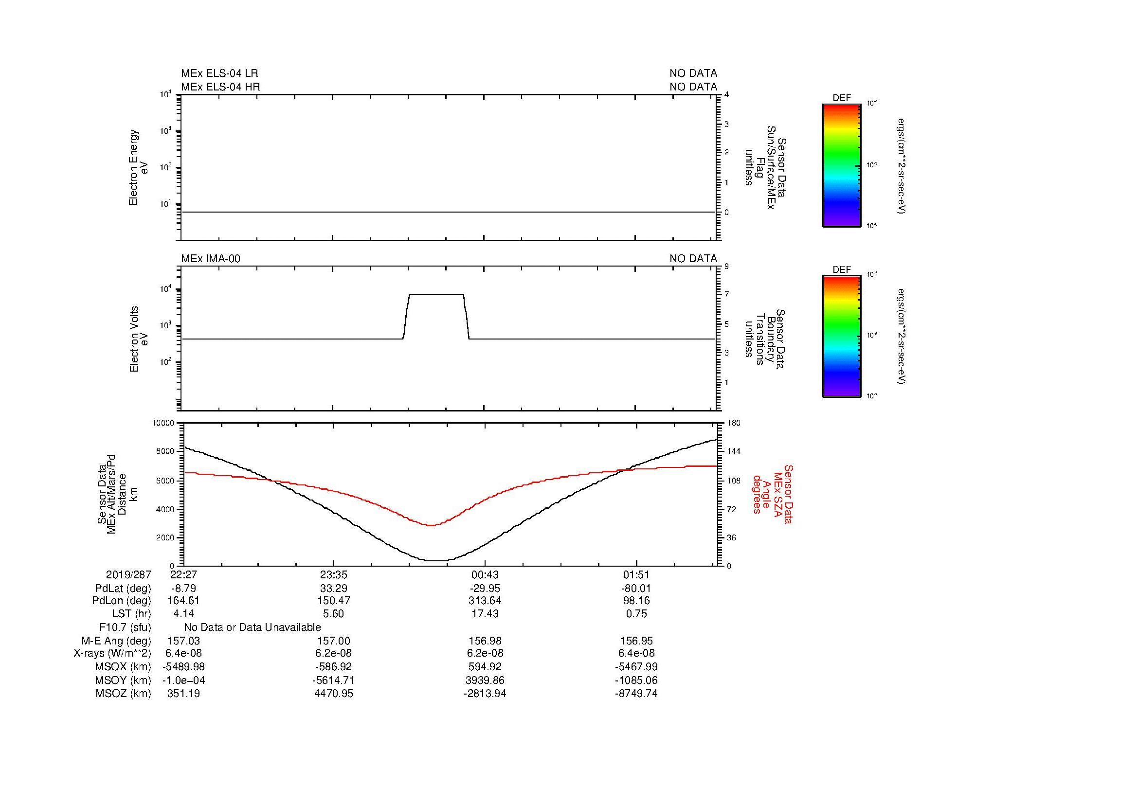The height and width of the screenshot is (804, 1138).
Task: Click the MSOY value -1085.06
Action: (636, 680)
